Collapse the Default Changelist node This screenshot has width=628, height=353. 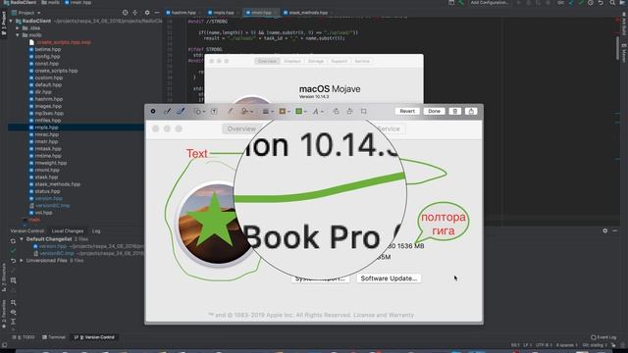[x=22, y=239]
